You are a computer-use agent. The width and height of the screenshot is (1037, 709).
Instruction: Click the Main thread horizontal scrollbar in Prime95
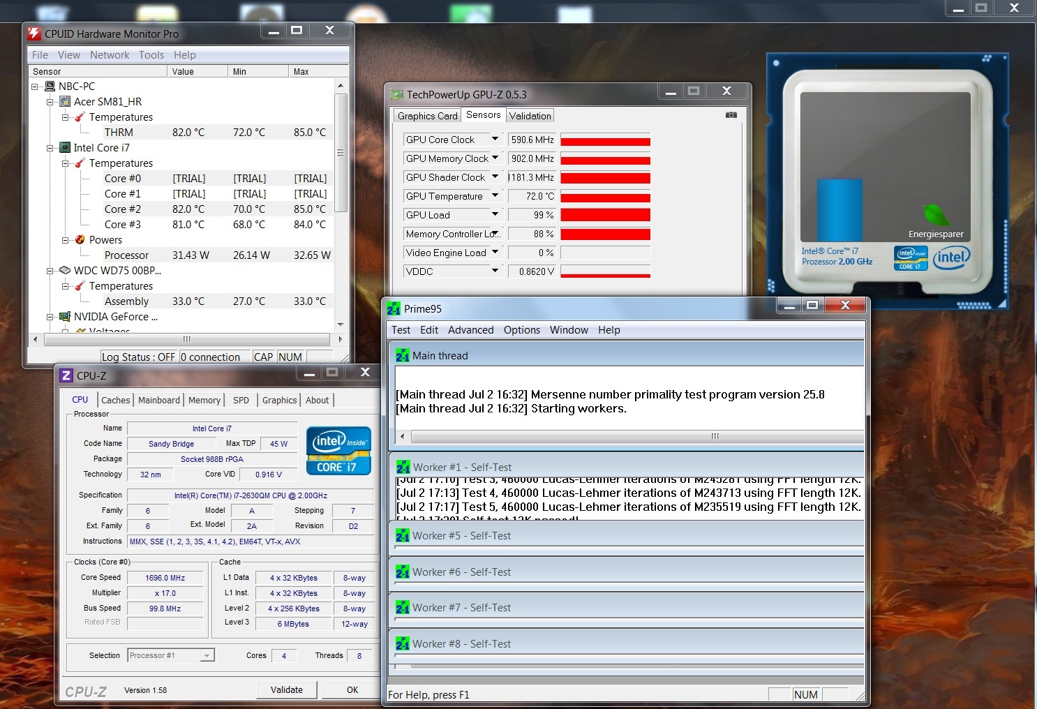[x=632, y=436]
